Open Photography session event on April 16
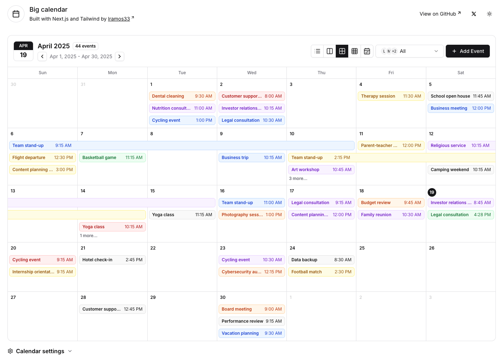The width and height of the screenshot is (504, 361). click(252, 215)
